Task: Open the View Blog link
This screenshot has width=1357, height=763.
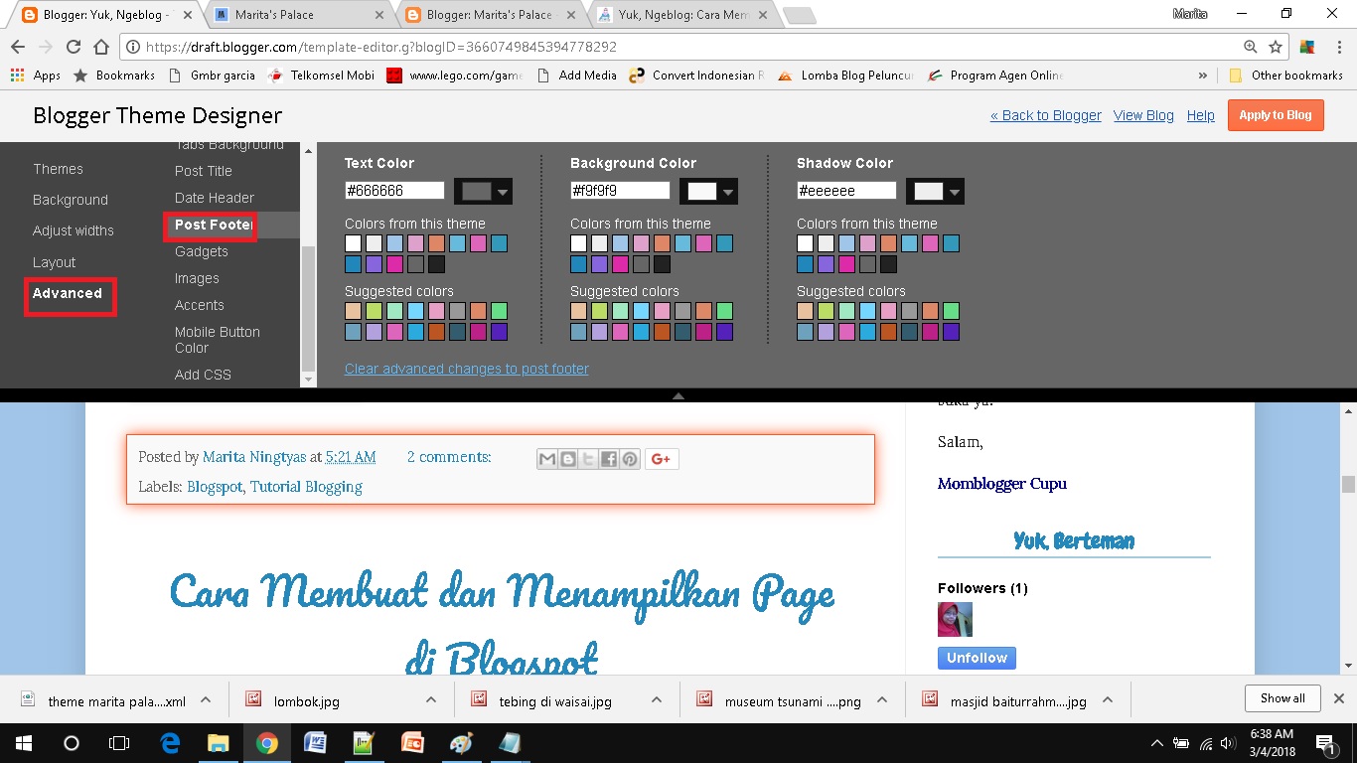Action: [1143, 115]
